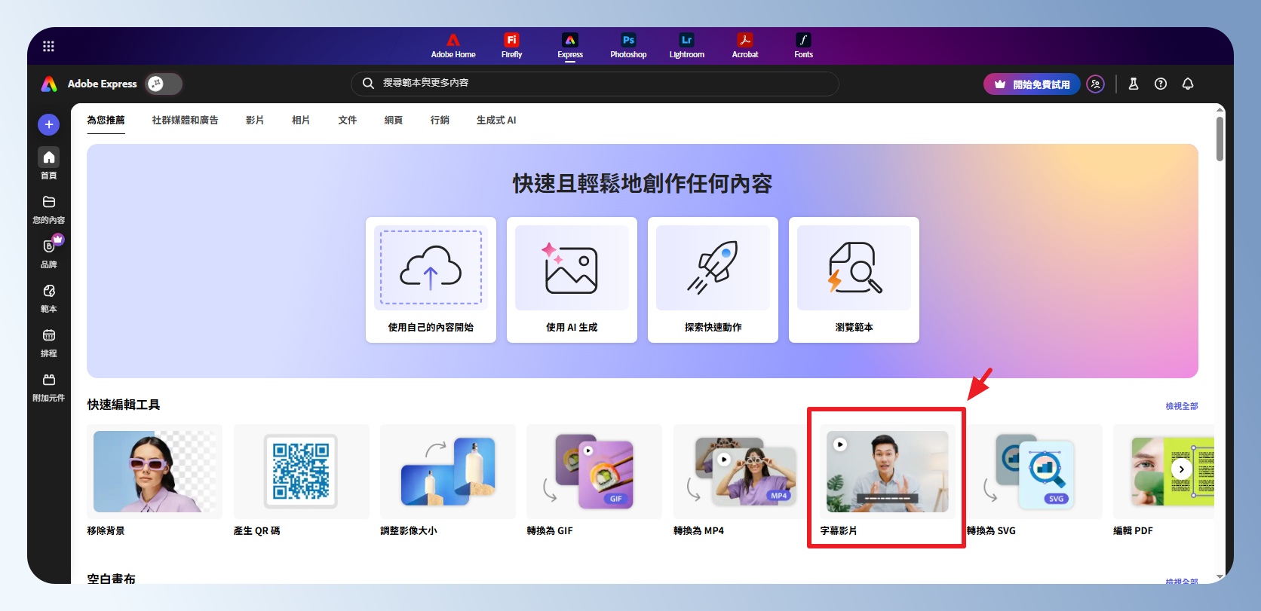The width and height of the screenshot is (1261, 611).
Task: Click the blue plus create button
Action: point(48,124)
